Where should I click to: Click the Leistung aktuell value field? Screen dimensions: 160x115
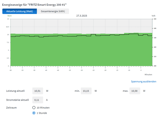[x=38, y=91]
